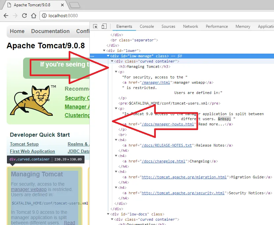Open the Performance tab
This screenshot has height=225, width=274.
217,26
